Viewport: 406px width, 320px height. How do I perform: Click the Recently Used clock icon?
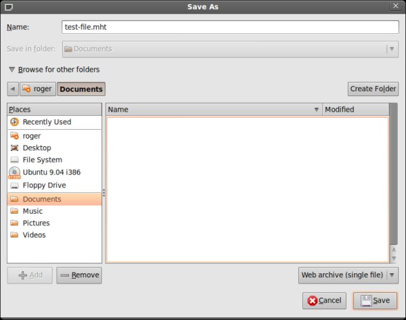click(x=14, y=122)
